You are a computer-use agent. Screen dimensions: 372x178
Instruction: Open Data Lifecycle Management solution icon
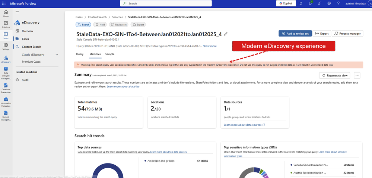tap(6, 73)
